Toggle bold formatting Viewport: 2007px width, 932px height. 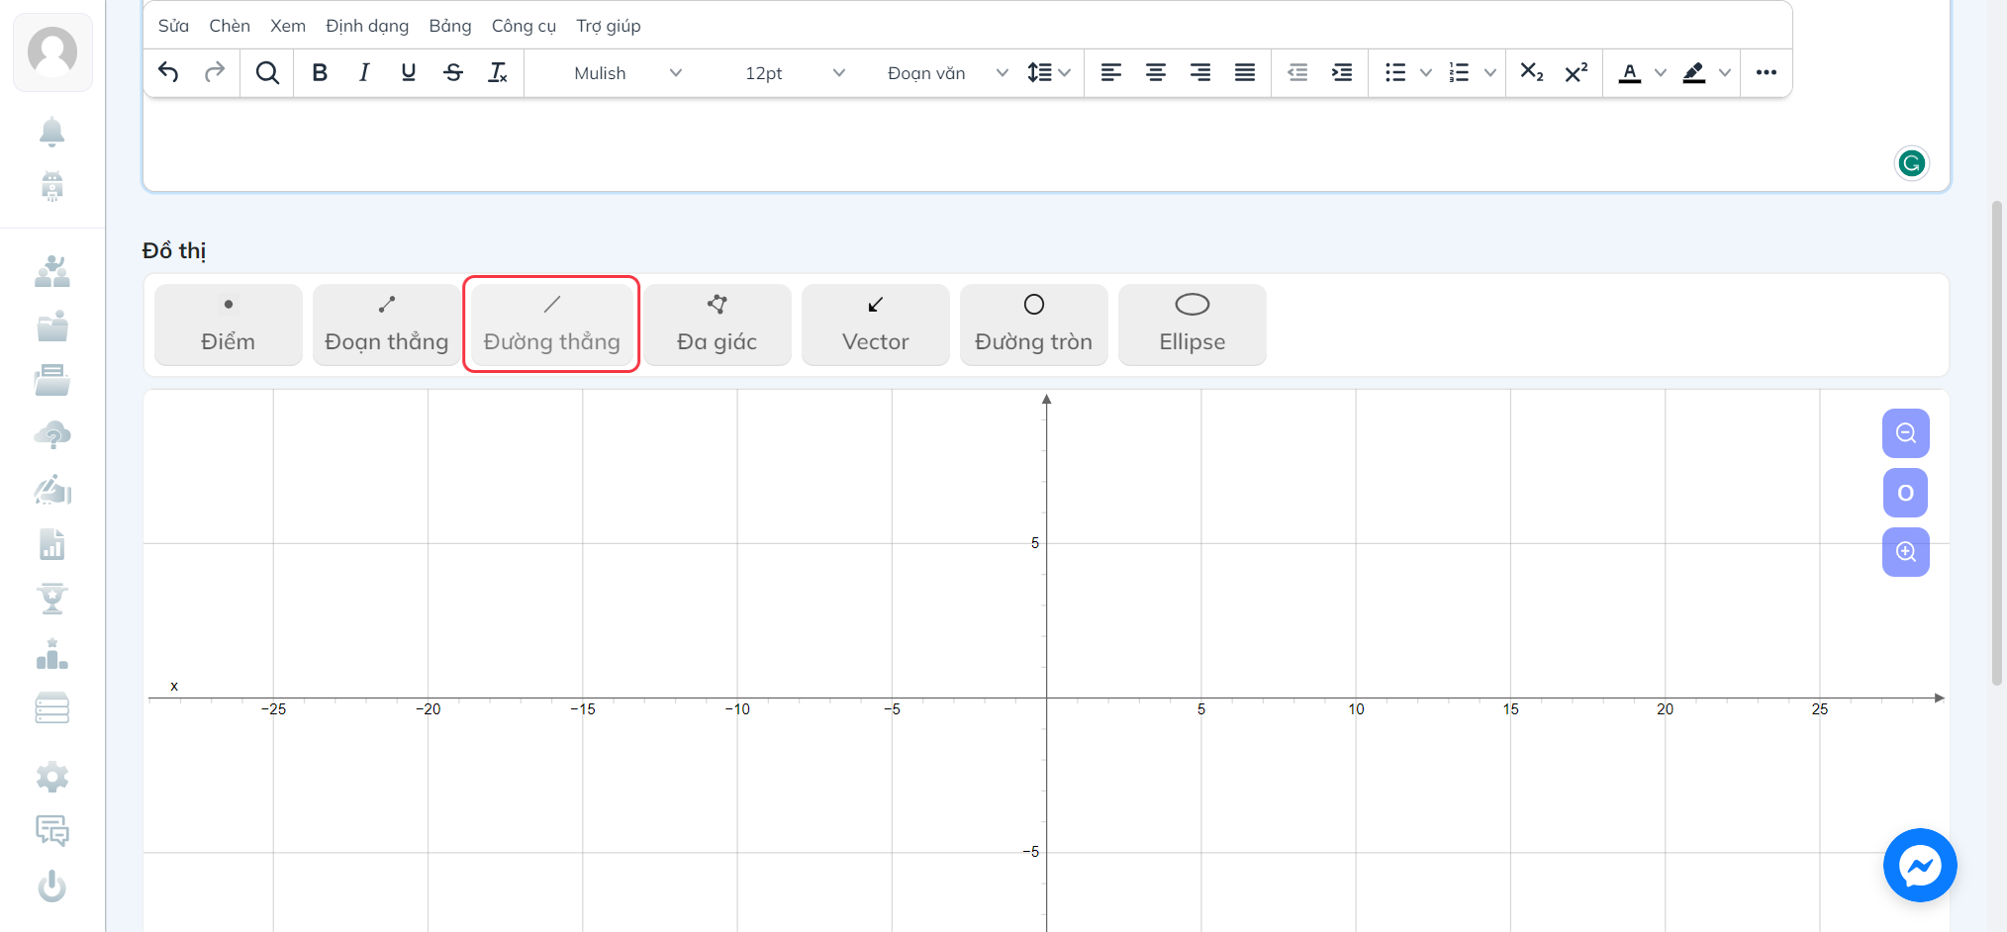[320, 72]
